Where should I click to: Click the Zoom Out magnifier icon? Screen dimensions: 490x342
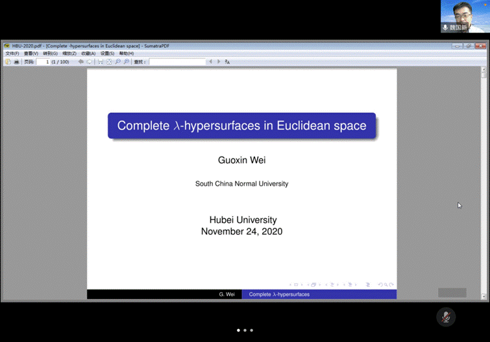pos(118,62)
